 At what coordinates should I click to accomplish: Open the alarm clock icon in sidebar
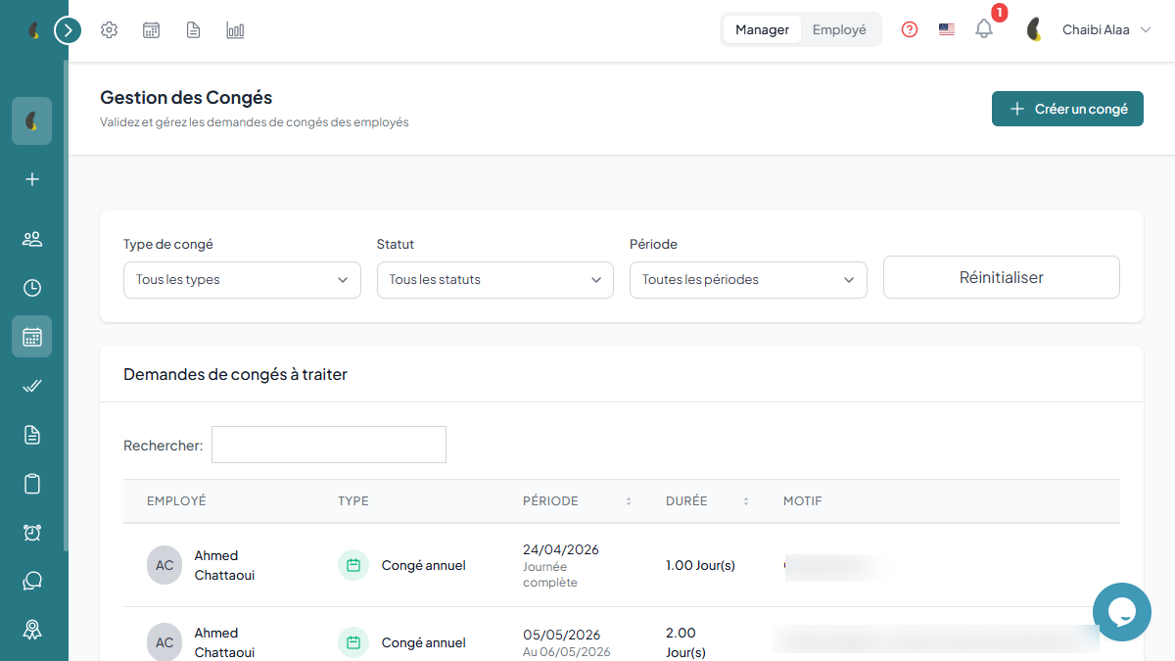click(32, 533)
